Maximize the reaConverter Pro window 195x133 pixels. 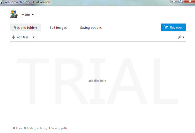point(181,1)
